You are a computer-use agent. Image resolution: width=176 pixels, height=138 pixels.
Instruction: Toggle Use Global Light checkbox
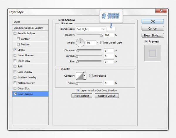pyautogui.click(x=102, y=43)
